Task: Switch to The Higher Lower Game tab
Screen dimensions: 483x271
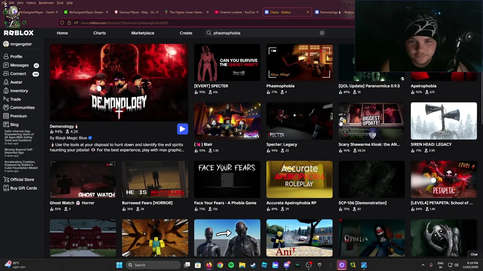Action: pyautogui.click(x=186, y=12)
